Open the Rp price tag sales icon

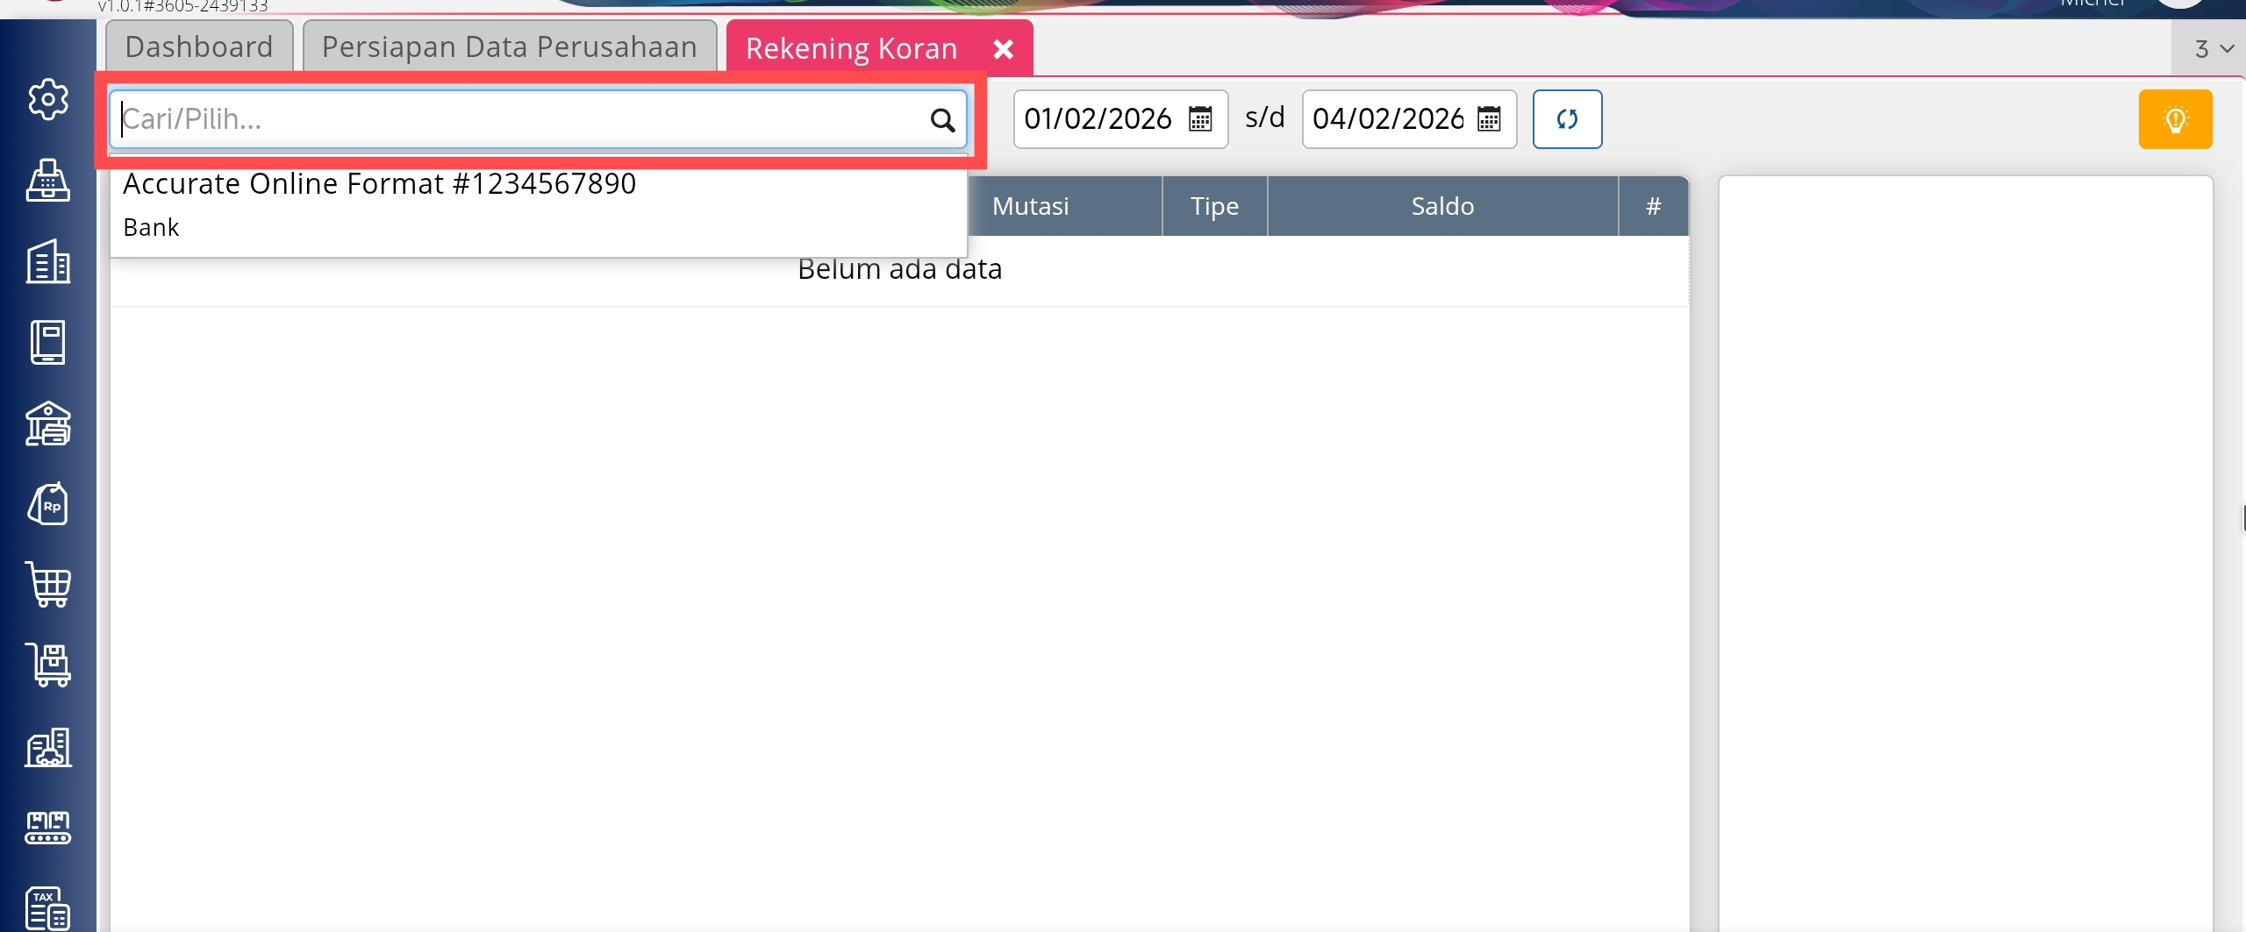(x=47, y=504)
